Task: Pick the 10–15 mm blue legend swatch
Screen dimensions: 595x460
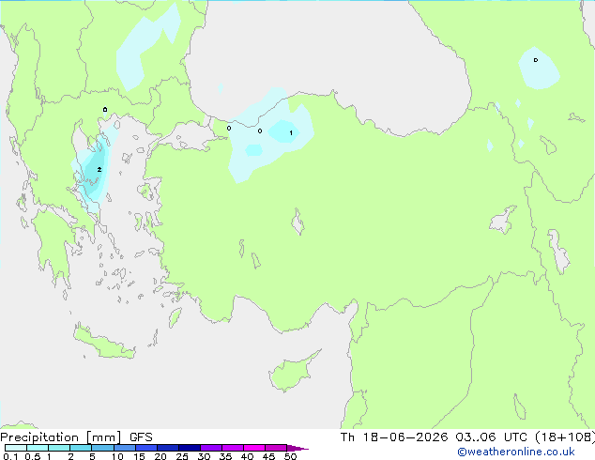Action: (x=124, y=448)
